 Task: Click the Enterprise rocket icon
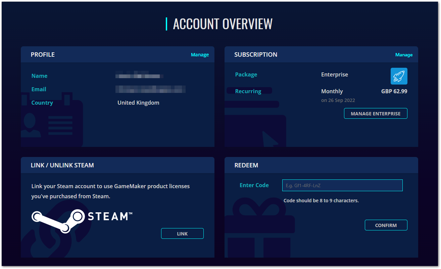[x=399, y=76]
